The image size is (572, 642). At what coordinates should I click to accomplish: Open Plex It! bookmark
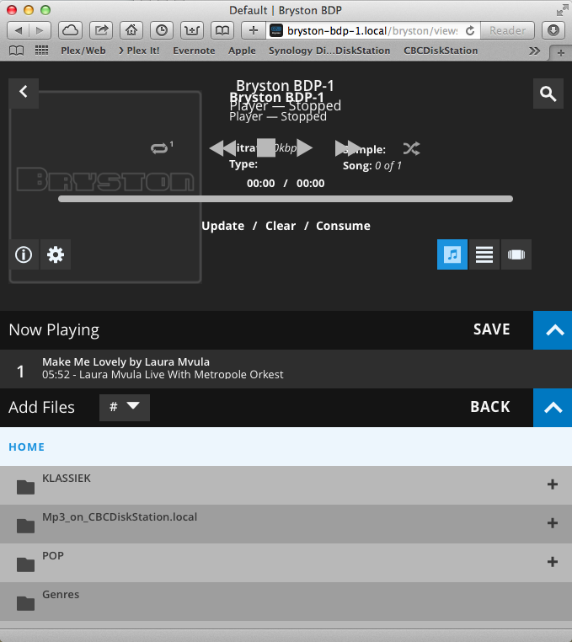139,51
